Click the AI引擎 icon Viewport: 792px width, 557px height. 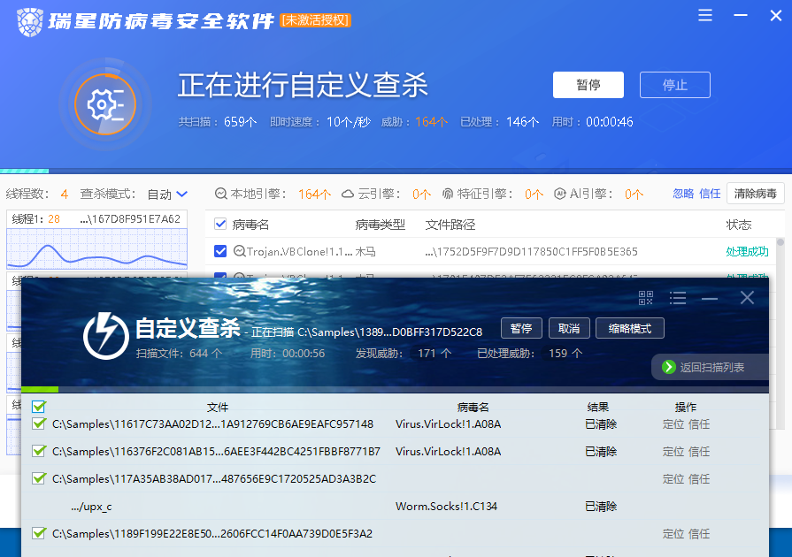[x=559, y=194]
